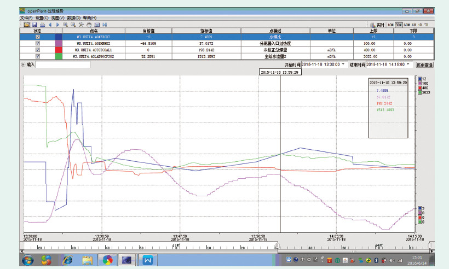449x269 pixels.
Task: Click the zoom in magnifier icon
Action: (66, 25)
